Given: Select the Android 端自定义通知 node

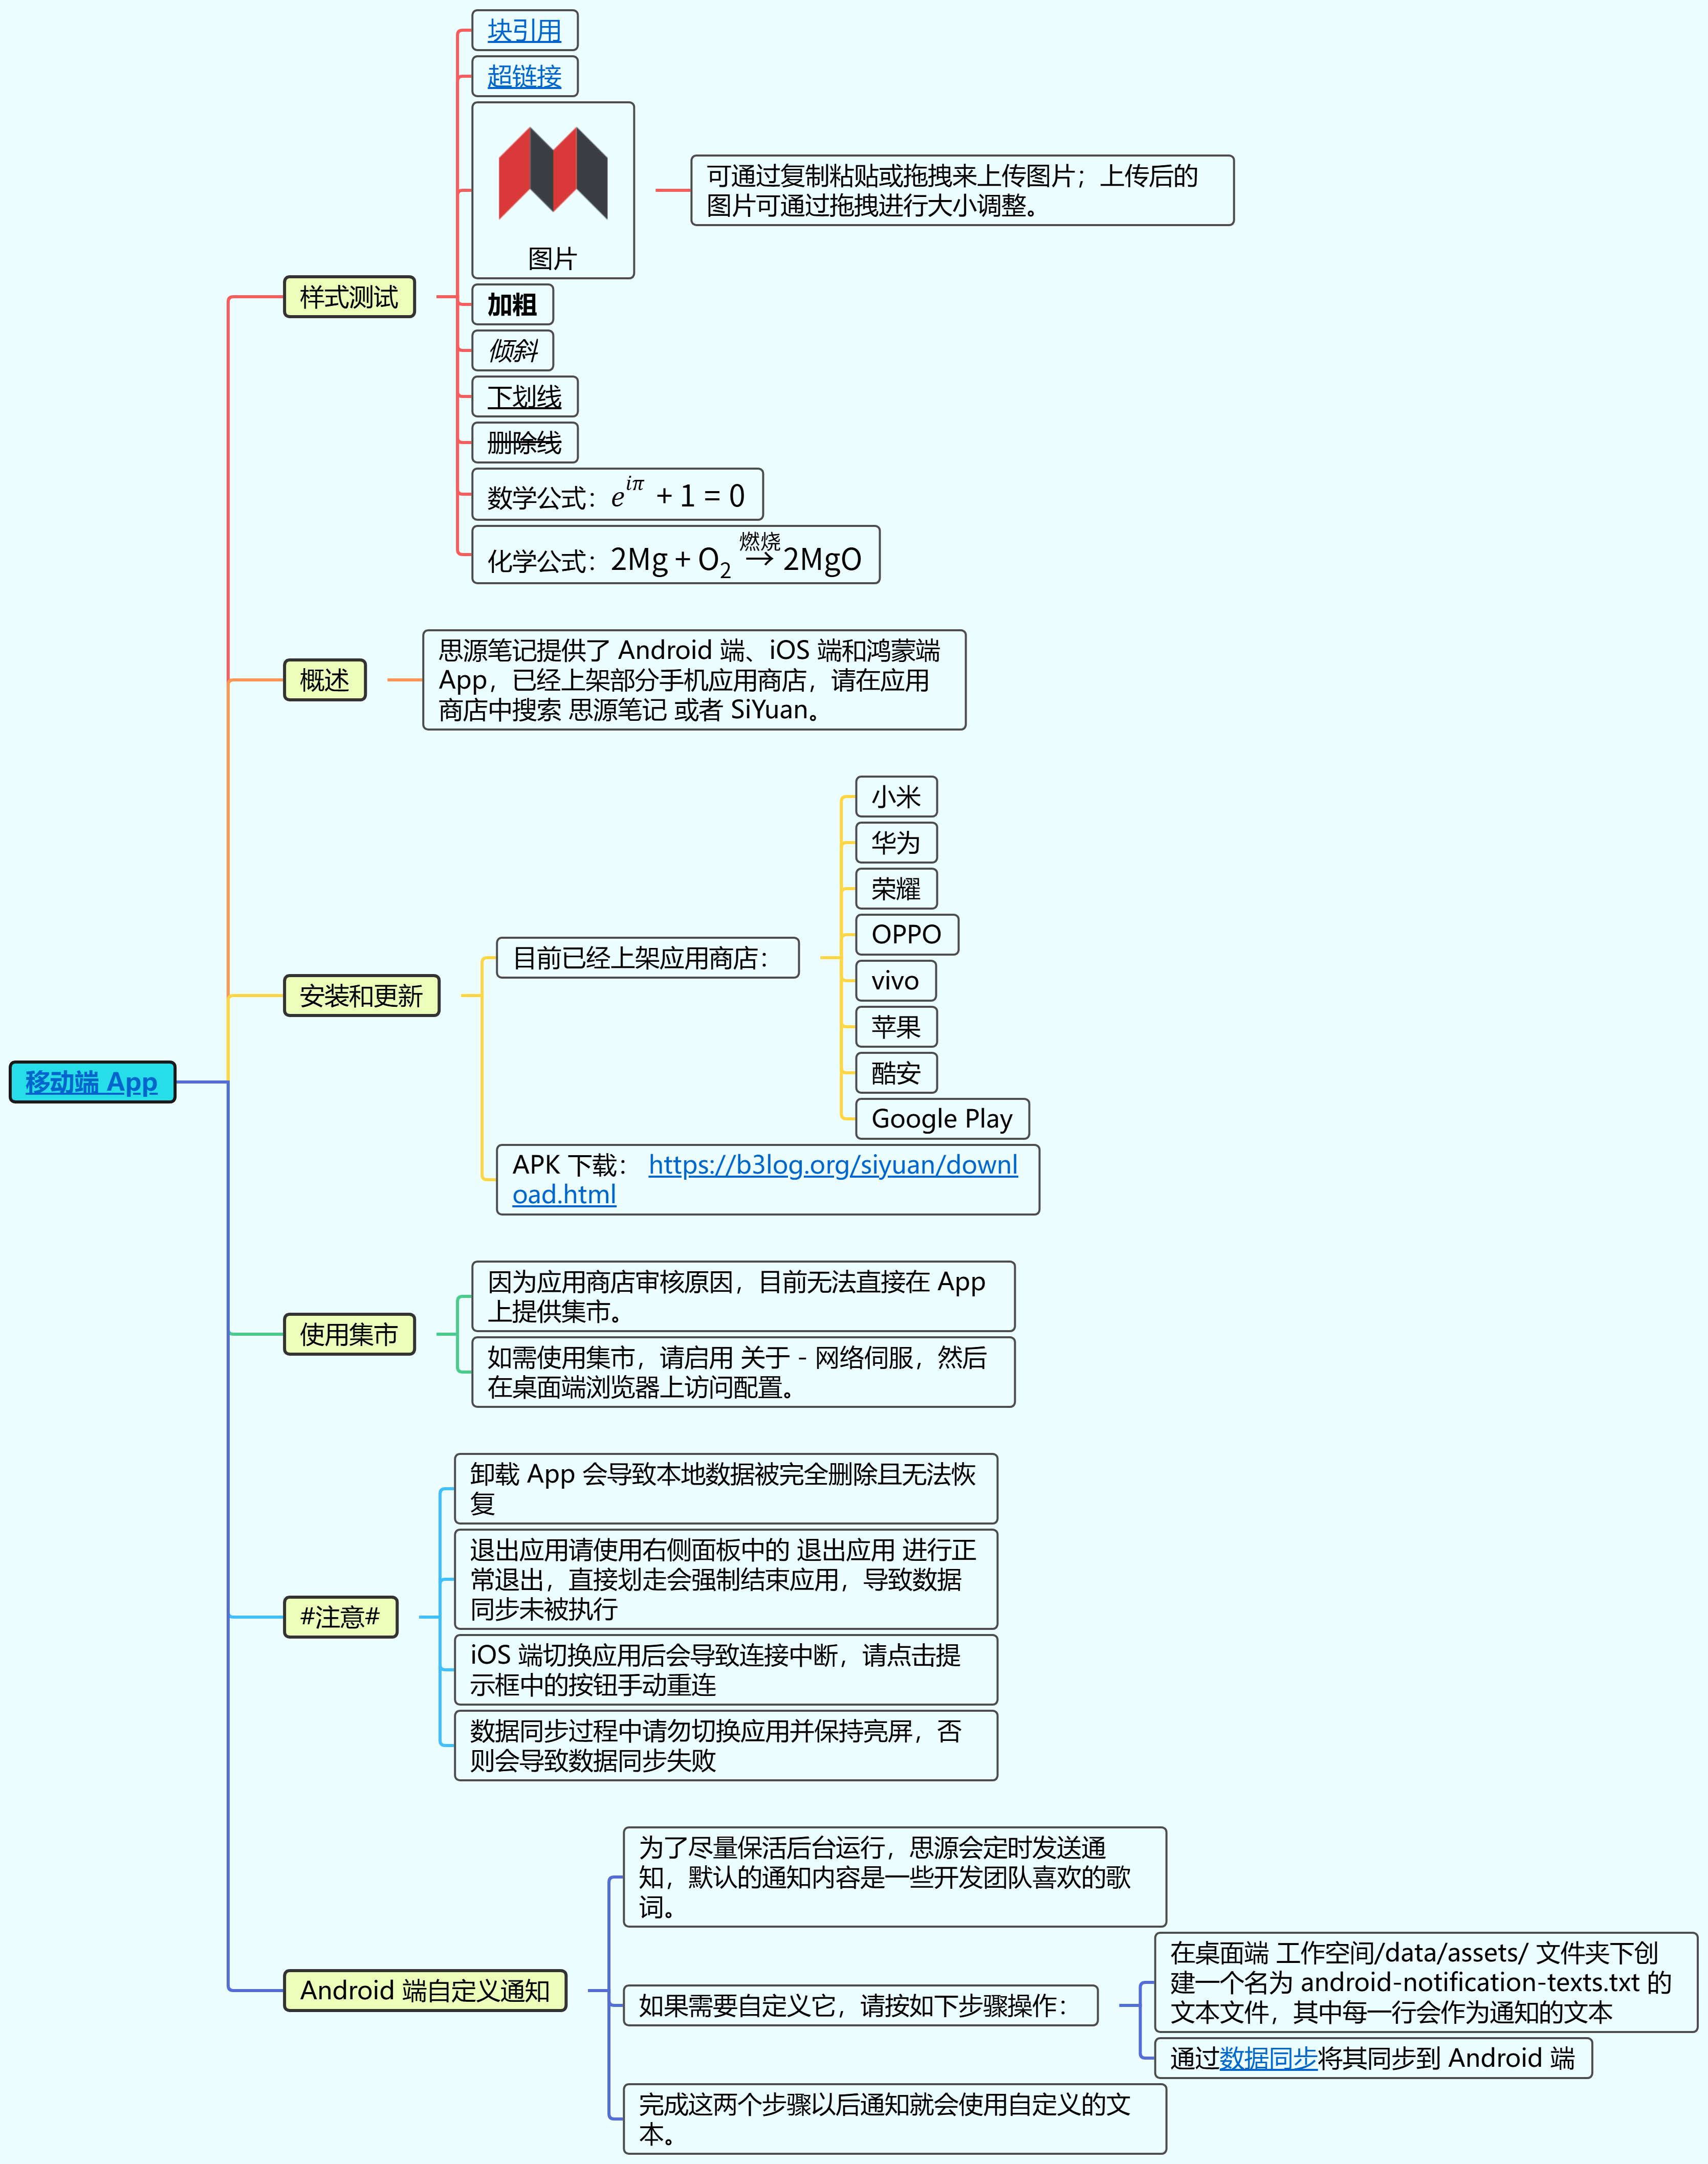Looking at the screenshot, I should pos(425,1991).
